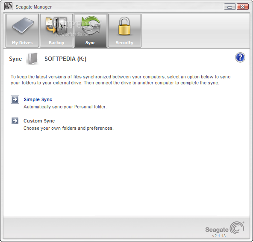The width and height of the screenshot is (253, 242).
Task: Click the blue help question mark icon
Action: point(240,57)
